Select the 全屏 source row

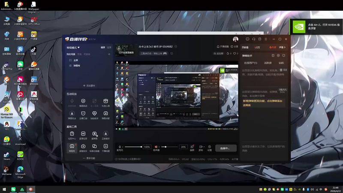[x=89, y=60]
